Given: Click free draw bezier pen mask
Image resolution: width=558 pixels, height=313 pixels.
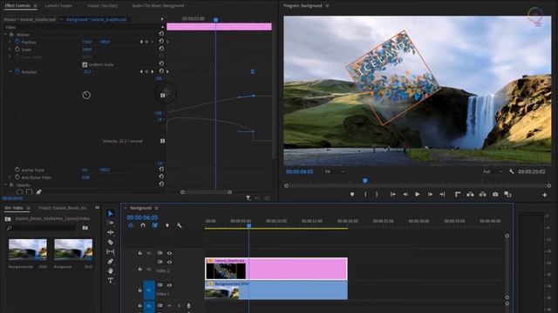Looking at the screenshot, I should [38, 192].
